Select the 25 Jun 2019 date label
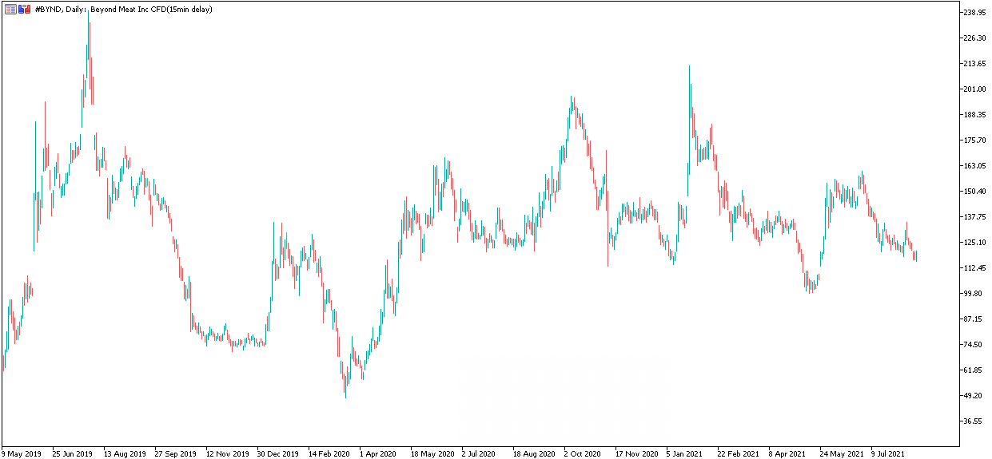 [x=72, y=453]
